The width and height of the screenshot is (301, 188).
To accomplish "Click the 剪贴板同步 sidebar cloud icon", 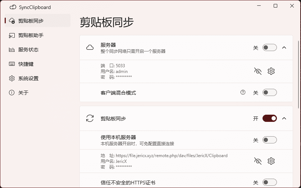I will (x=12, y=21).
